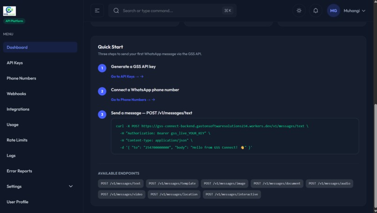The height and width of the screenshot is (213, 377).
Task: Open the notifications bell
Action: [315, 11]
